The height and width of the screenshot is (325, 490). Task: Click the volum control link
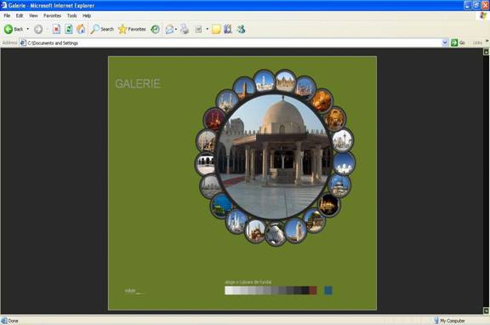130,291
